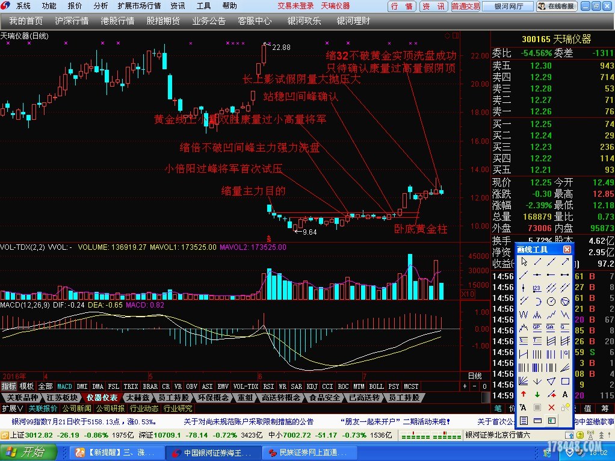Open 关于对尚未规范账户采取限制措施的公告 news
Screen dimensions: 615x461
click(249, 422)
